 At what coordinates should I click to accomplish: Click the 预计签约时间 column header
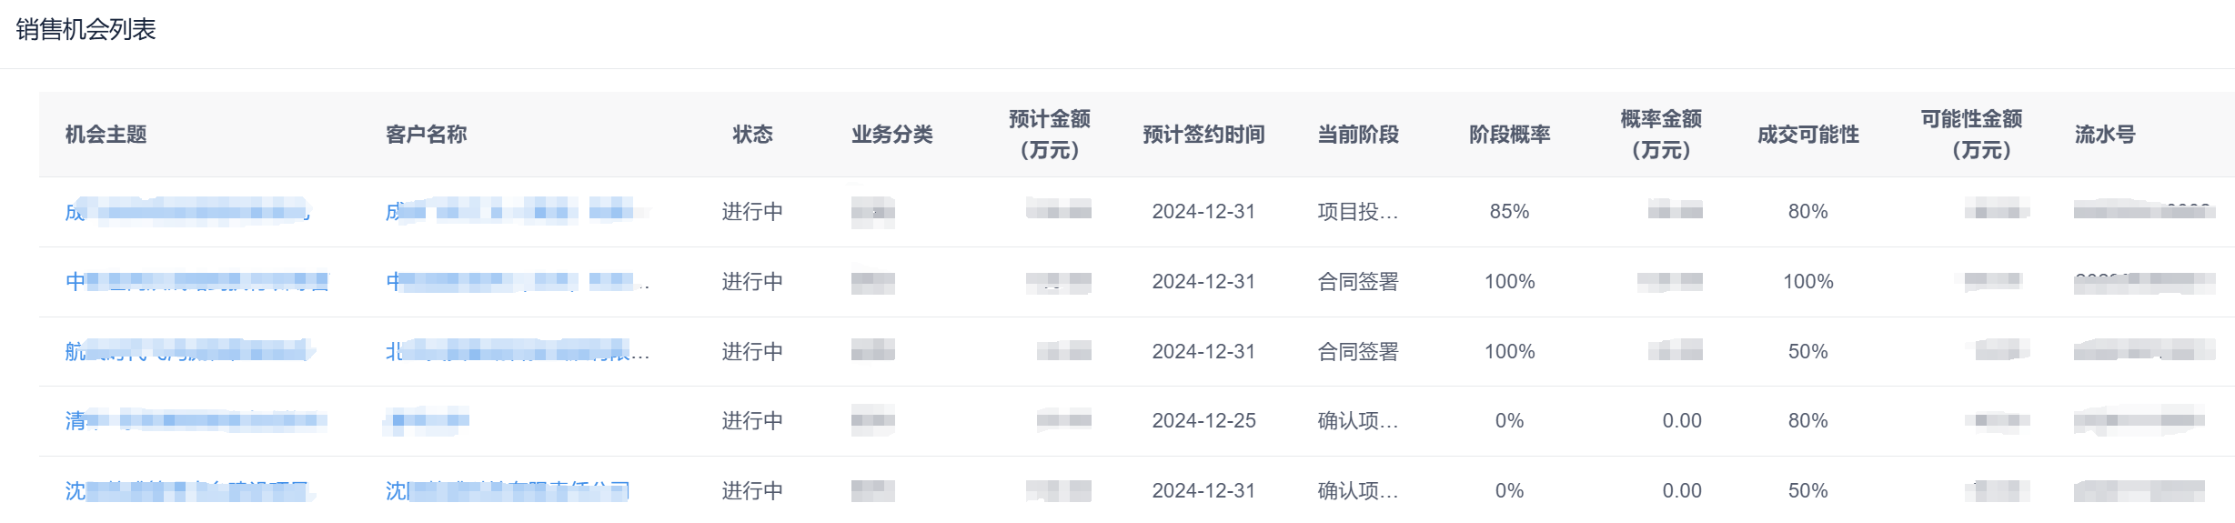point(1204,135)
